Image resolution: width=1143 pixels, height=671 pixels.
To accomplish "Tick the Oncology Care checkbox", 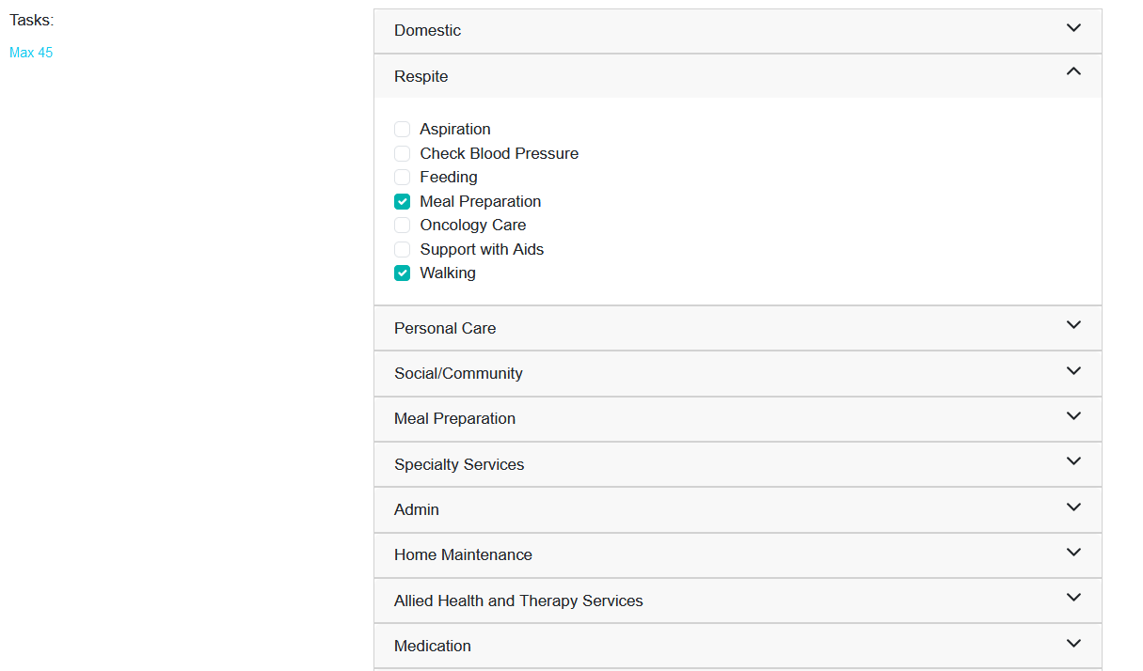I will pos(403,226).
